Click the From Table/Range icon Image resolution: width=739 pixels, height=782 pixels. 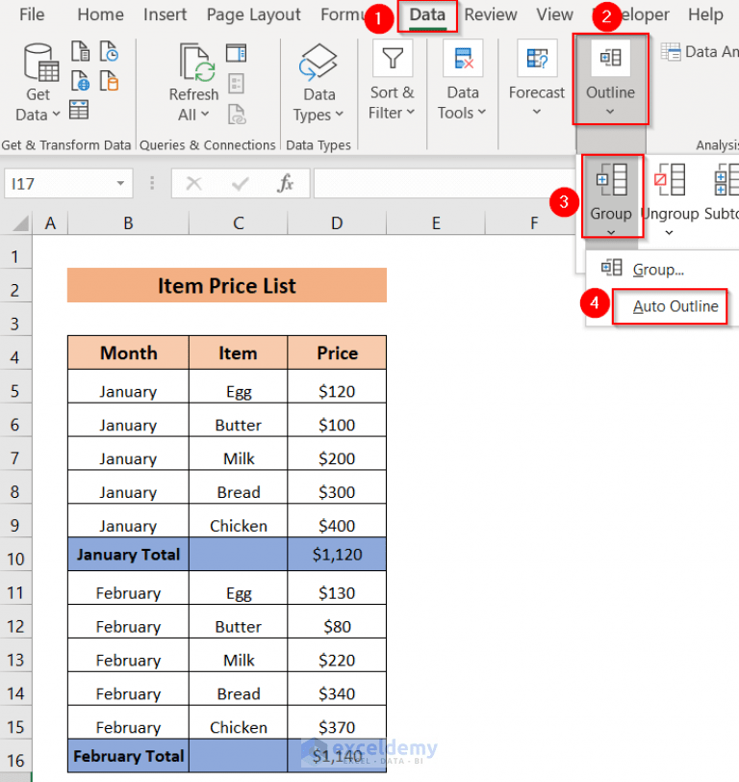(79, 110)
